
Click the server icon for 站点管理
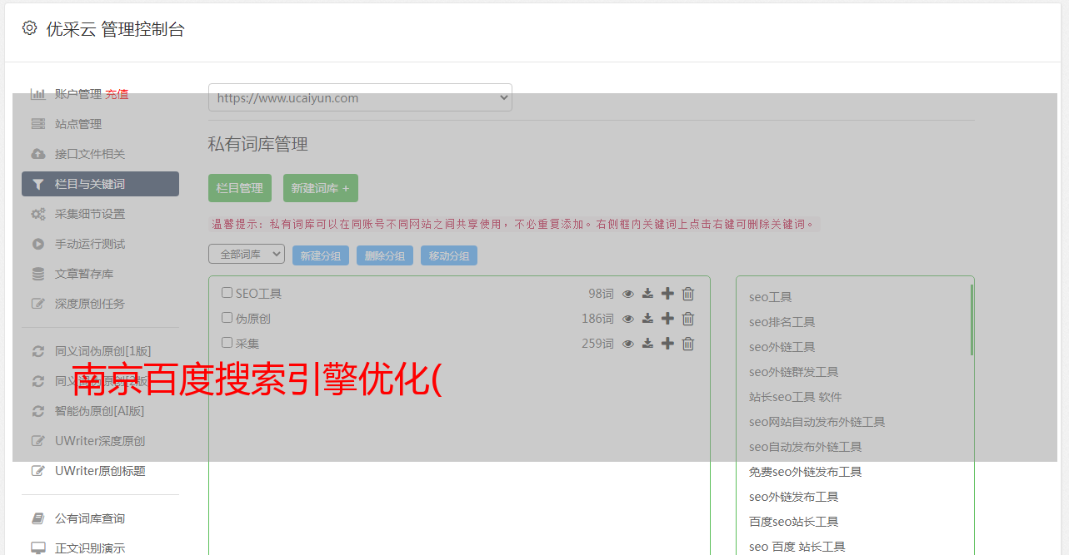point(38,124)
